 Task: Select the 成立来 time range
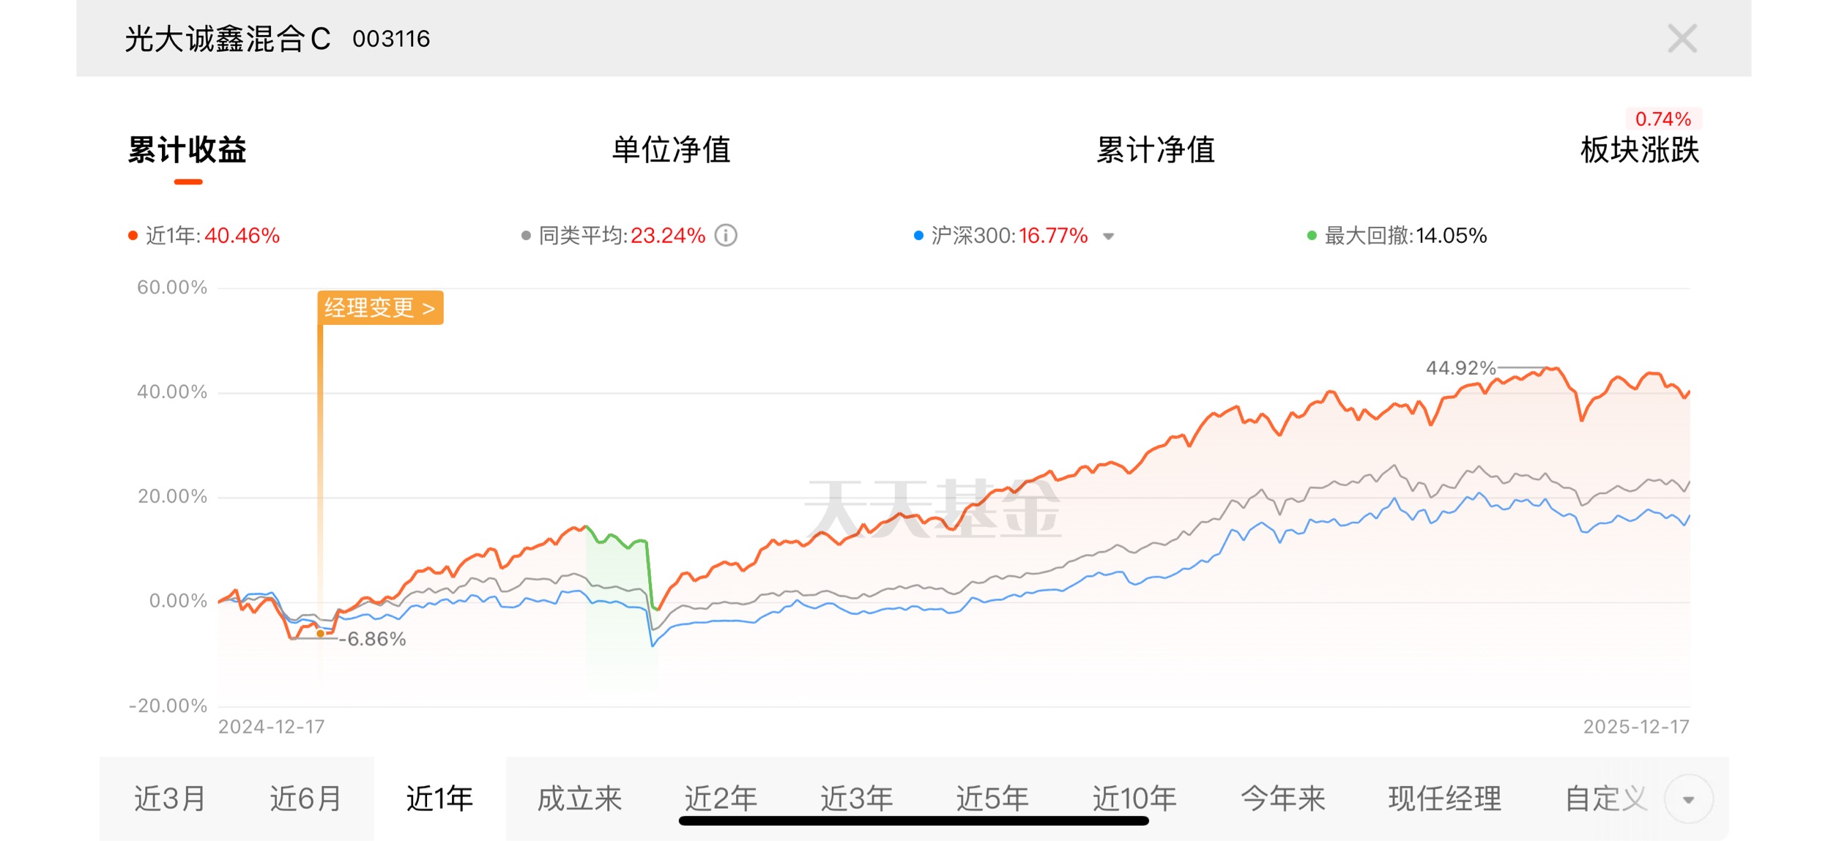click(x=579, y=799)
